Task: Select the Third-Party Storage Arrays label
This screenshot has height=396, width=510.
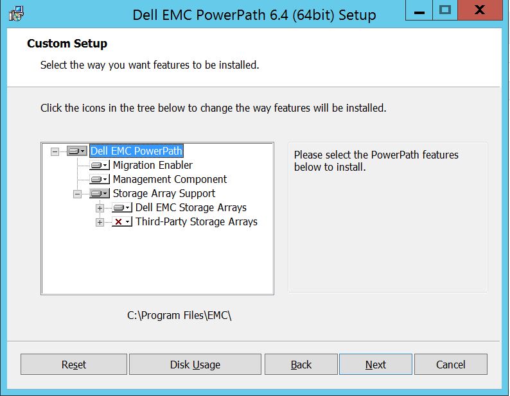Action: [196, 222]
